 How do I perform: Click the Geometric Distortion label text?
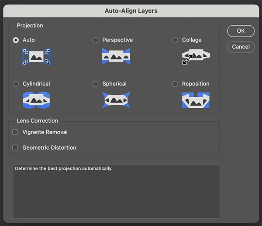pos(49,147)
